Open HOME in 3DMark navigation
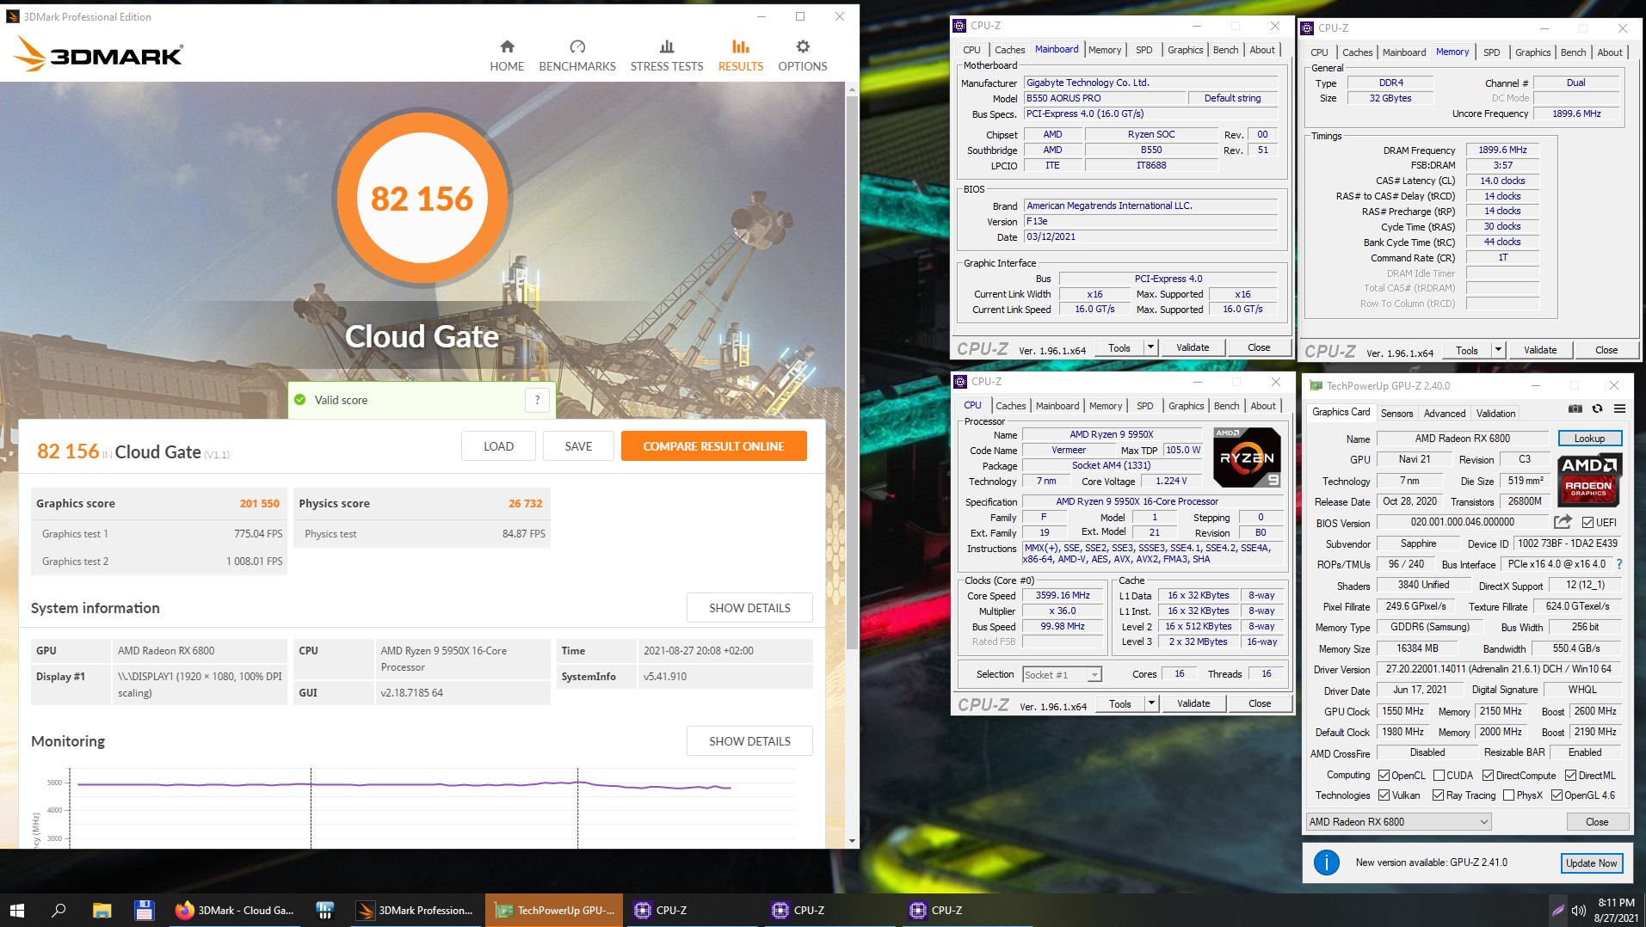Viewport: 1646px width, 927px height. 507,56
